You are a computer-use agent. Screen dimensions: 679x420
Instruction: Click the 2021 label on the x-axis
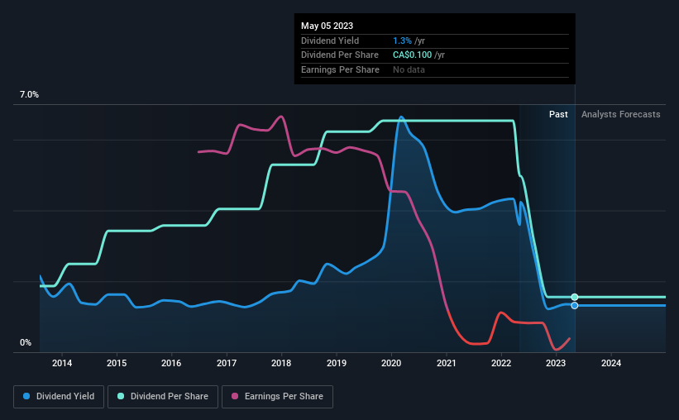[x=446, y=363]
